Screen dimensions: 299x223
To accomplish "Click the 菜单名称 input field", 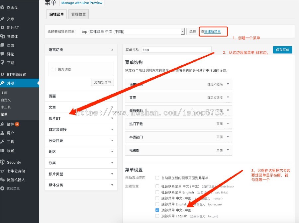I will (x=177, y=50).
